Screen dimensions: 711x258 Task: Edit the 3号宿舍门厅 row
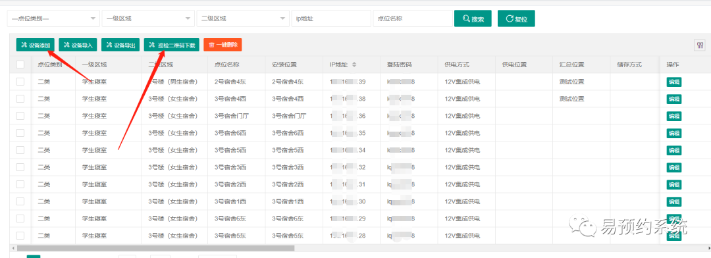pos(674,116)
